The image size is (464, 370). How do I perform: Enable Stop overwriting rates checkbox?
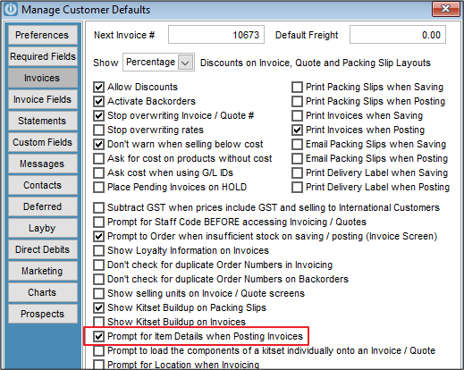pos(98,130)
